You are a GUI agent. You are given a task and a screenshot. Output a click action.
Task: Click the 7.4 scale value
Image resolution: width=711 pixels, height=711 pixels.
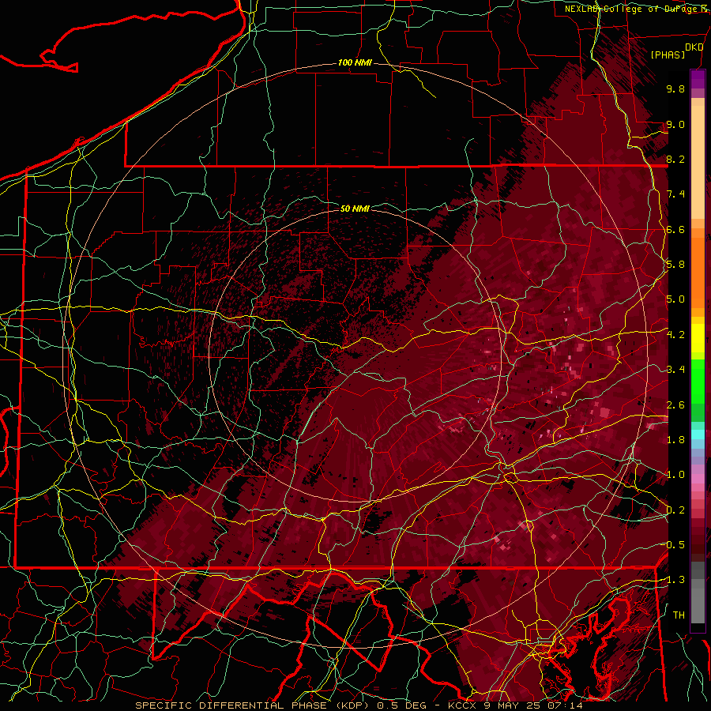(675, 194)
